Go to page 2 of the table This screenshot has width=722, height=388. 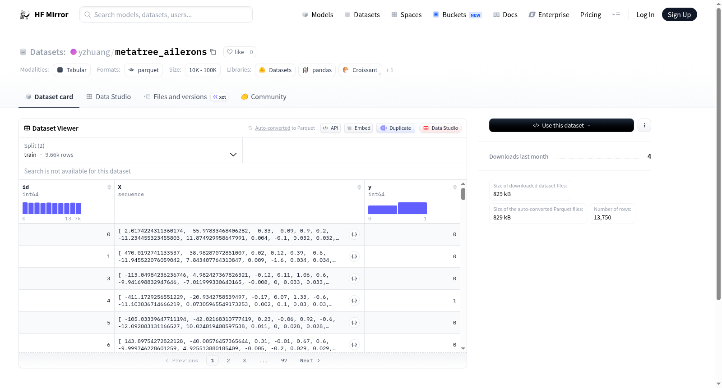tap(228, 361)
